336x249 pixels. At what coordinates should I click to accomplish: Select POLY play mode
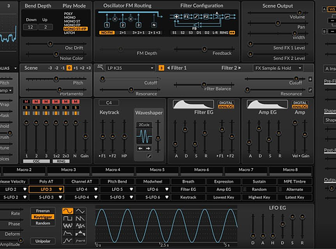click(x=69, y=14)
